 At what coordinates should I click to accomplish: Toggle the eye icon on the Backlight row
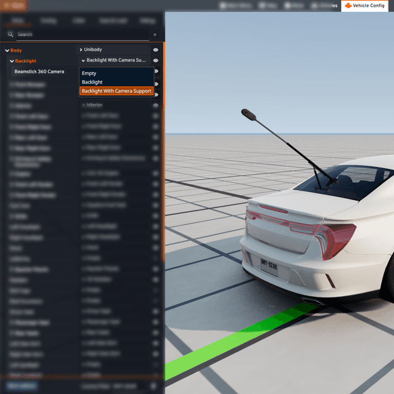coord(156,60)
